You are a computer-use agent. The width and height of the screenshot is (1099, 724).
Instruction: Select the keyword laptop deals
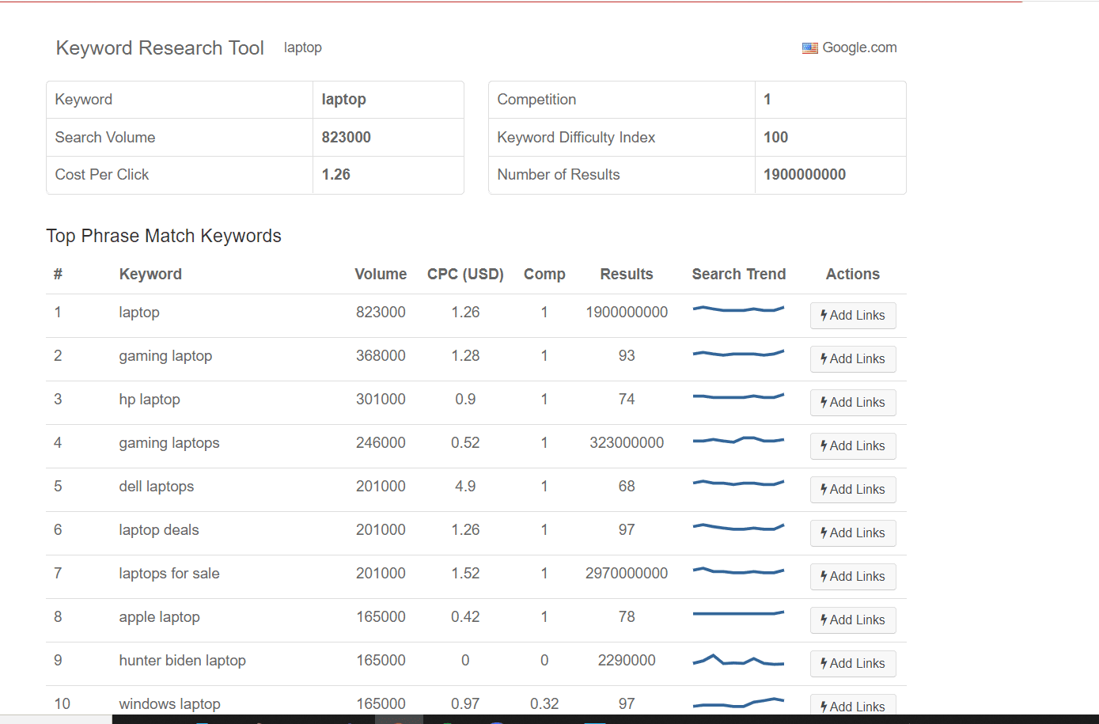(159, 529)
